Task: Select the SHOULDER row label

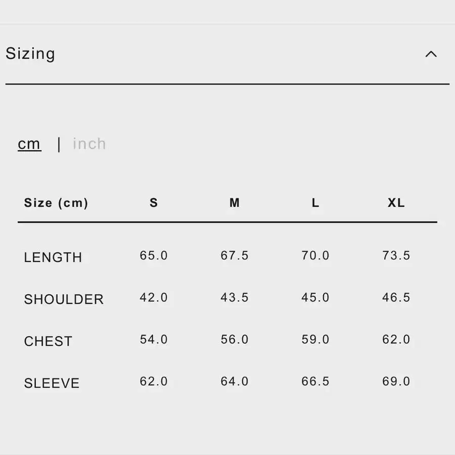Action: click(64, 299)
